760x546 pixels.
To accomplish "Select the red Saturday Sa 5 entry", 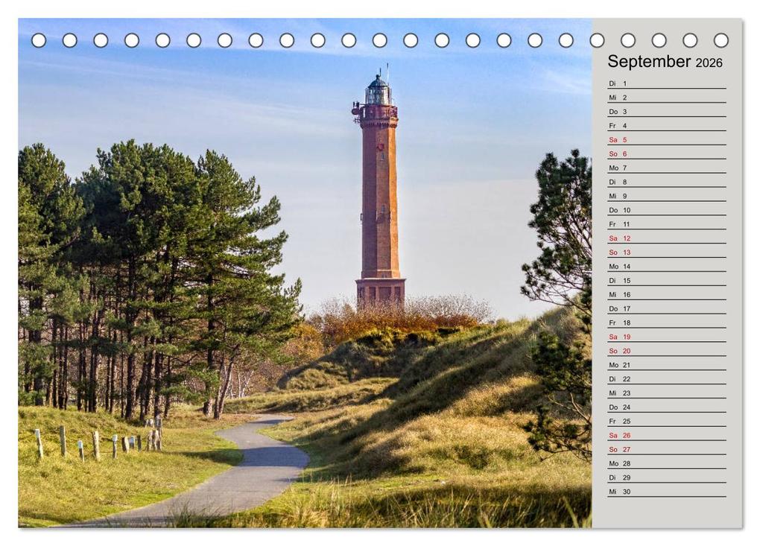I will tap(618, 139).
